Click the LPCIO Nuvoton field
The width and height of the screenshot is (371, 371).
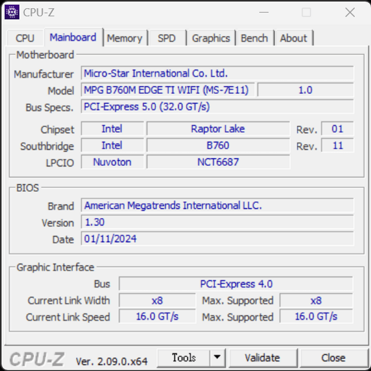point(112,162)
